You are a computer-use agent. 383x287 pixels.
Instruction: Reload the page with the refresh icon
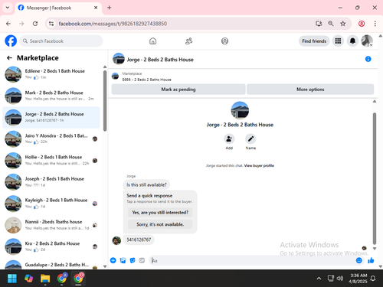point(35,24)
